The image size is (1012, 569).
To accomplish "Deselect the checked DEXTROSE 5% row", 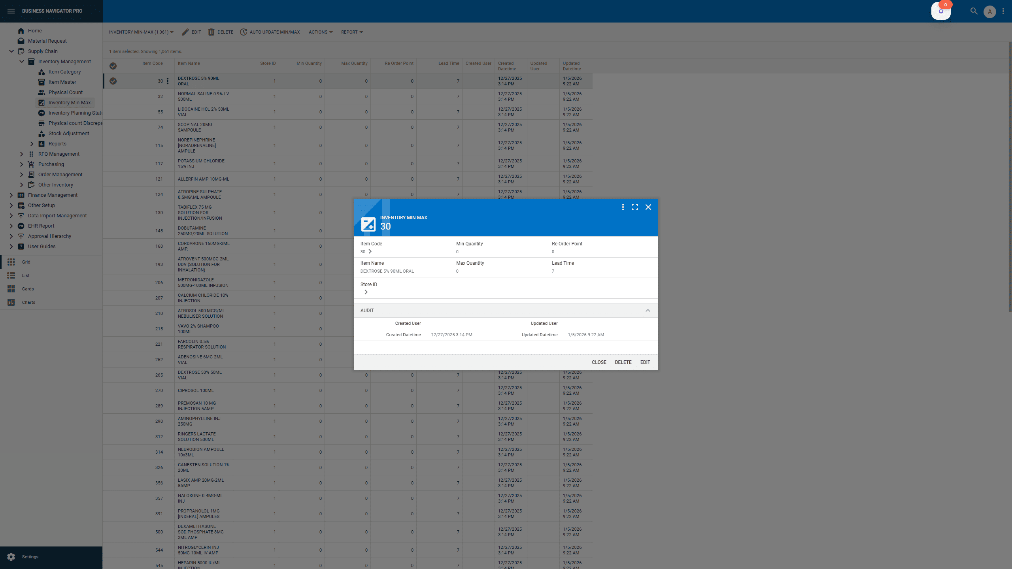I will pos(113,81).
